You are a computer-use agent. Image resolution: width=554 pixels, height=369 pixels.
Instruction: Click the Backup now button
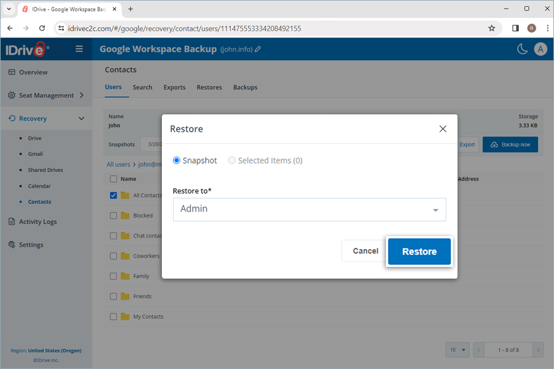[x=510, y=145]
